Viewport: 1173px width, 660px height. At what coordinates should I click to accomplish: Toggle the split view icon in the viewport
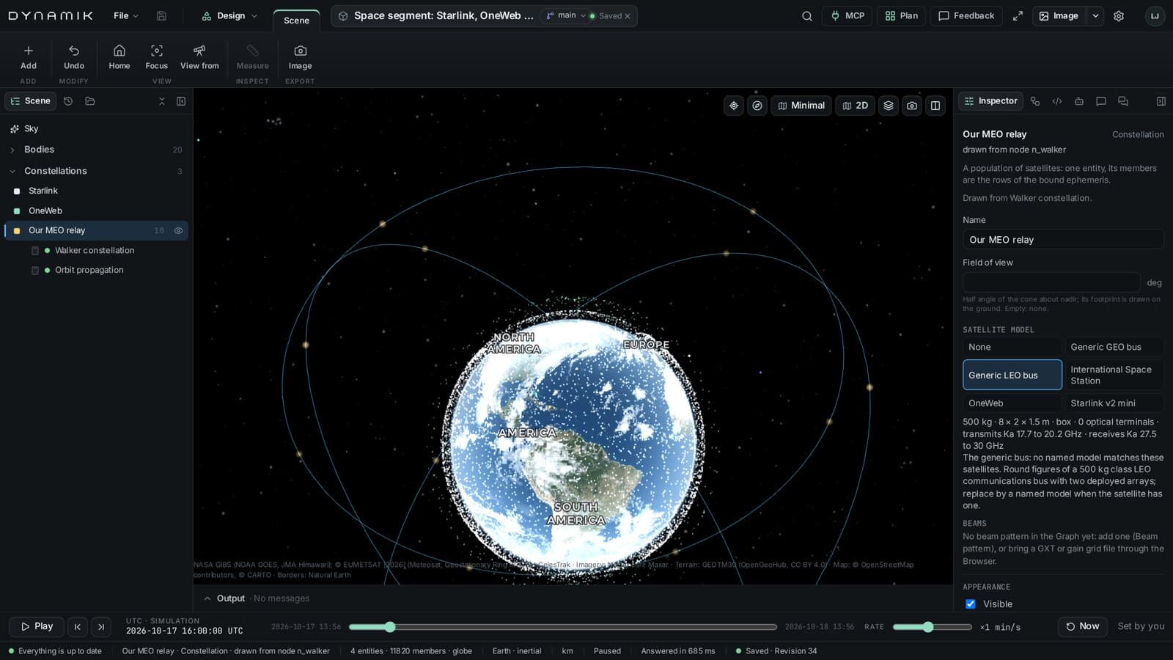(935, 106)
